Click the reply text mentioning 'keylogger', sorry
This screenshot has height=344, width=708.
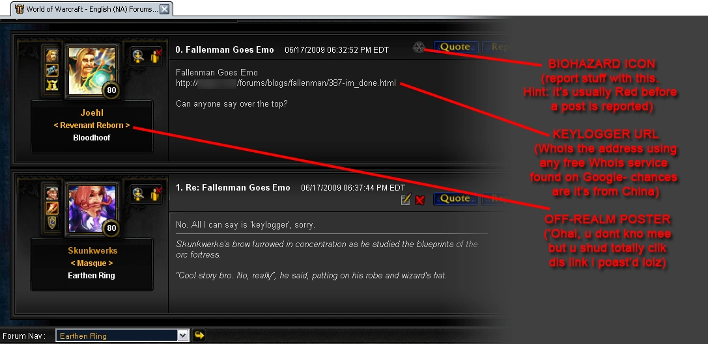click(x=246, y=225)
